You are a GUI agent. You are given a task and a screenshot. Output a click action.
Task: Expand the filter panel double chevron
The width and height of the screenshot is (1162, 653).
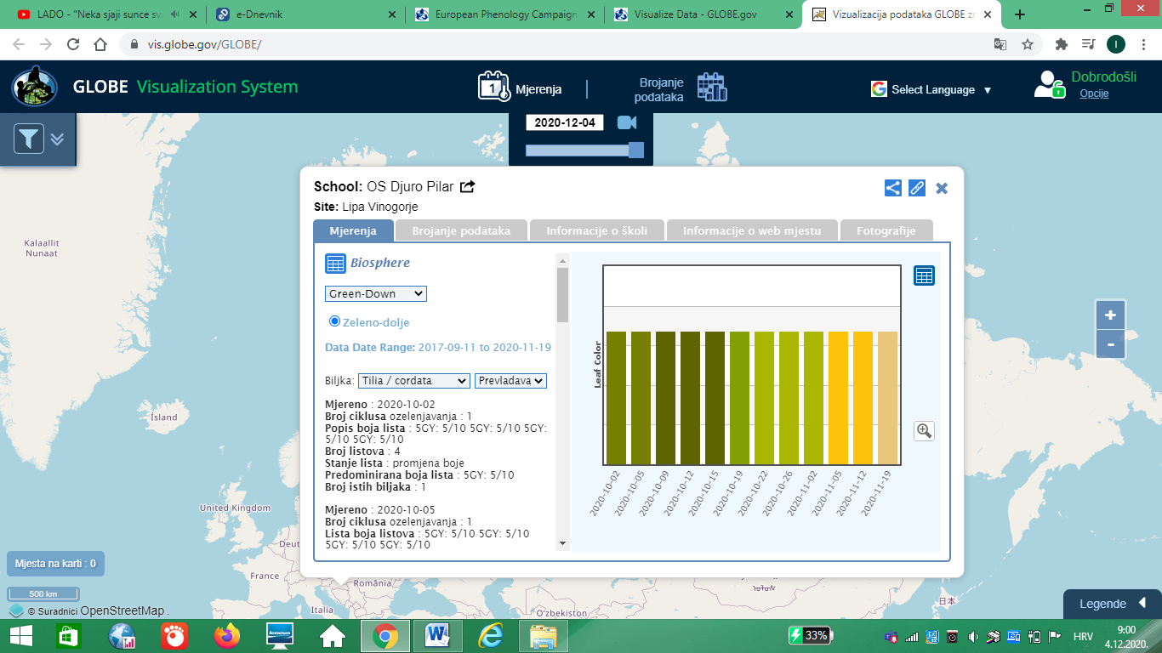pos(57,139)
